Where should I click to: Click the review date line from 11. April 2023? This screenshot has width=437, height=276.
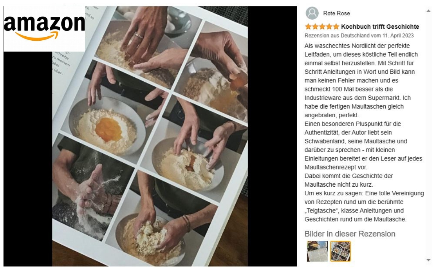359,36
